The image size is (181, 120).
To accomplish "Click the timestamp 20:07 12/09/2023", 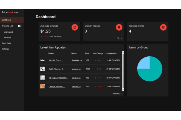I will click(113, 78).
